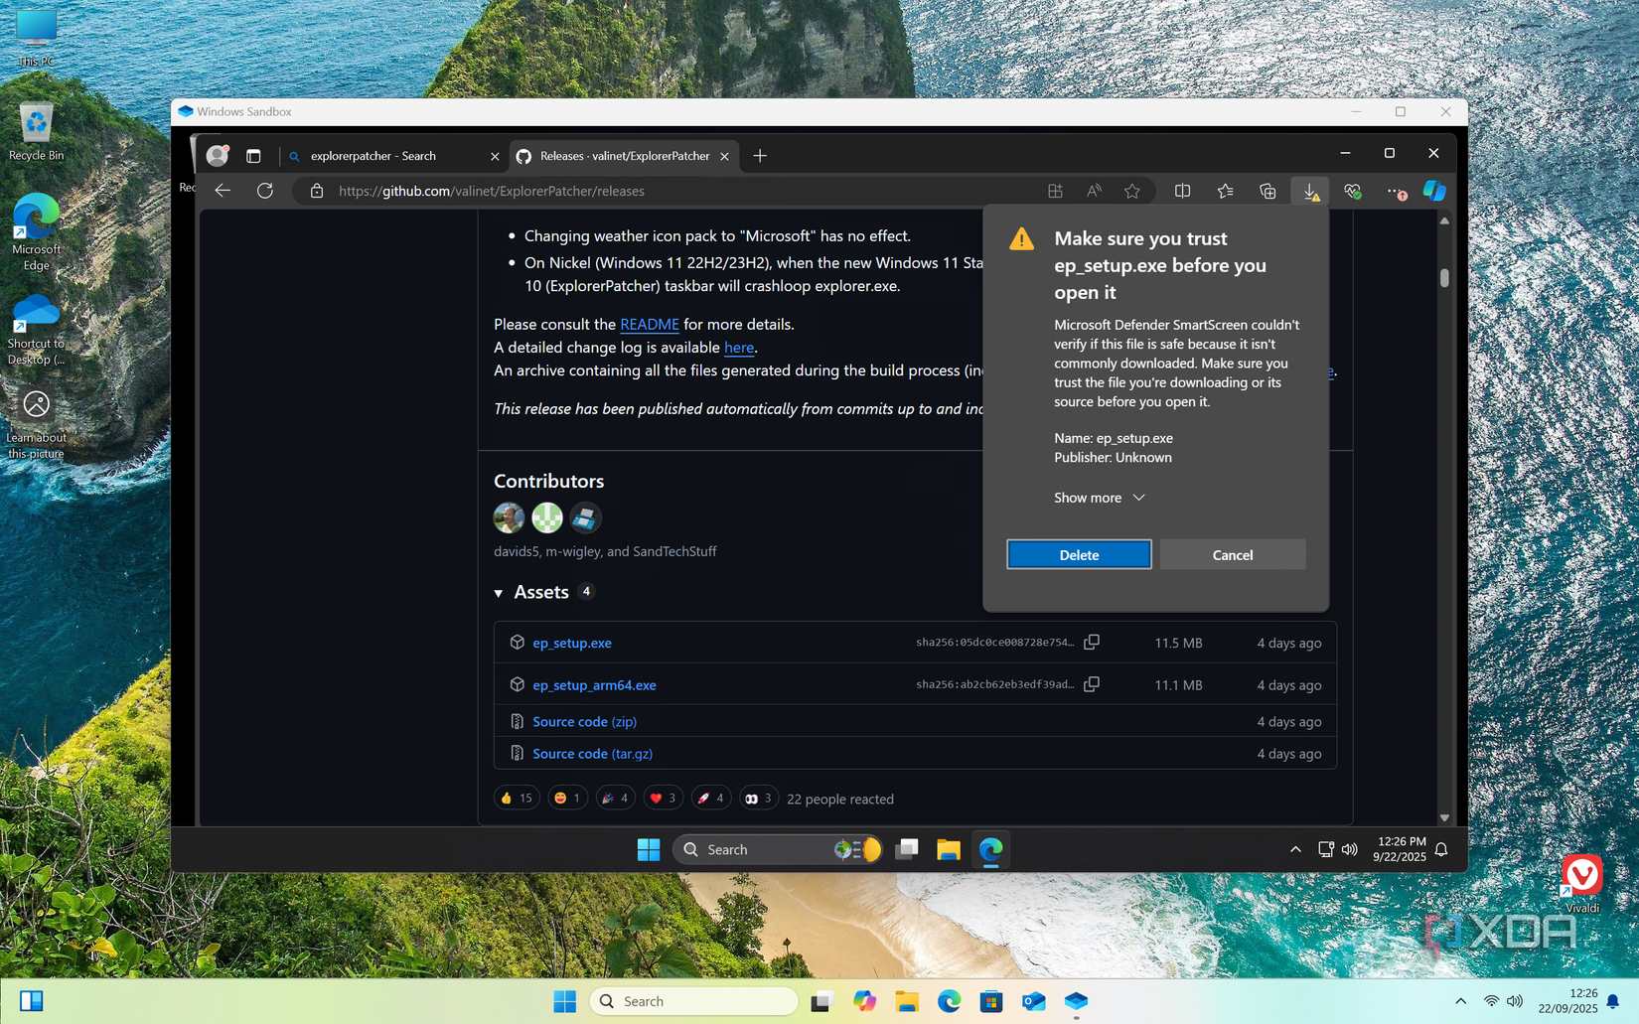The image size is (1639, 1024).
Task: Click the Edge profile avatar icon
Action: [218, 156]
